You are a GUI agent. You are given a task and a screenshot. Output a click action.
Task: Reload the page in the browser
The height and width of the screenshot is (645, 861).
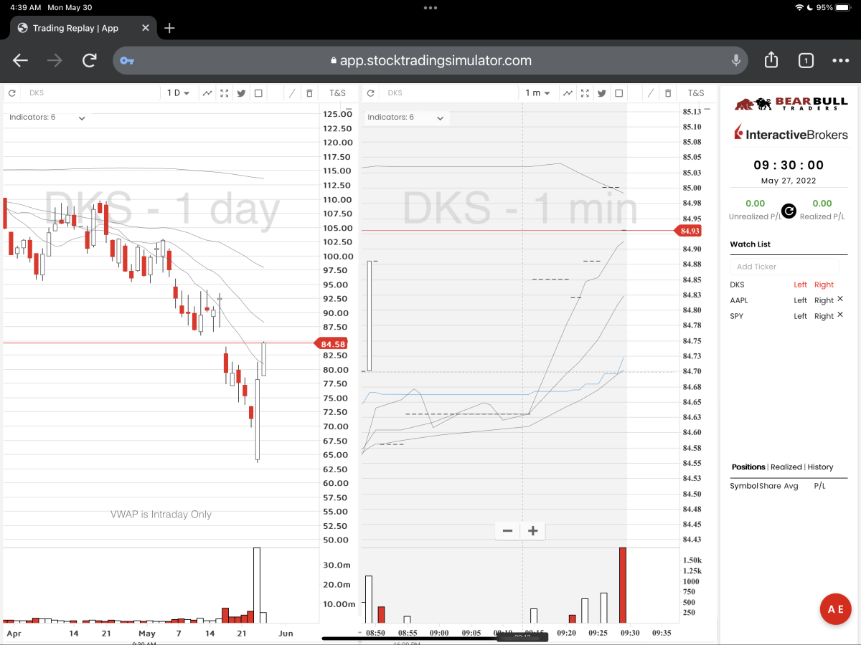point(90,60)
